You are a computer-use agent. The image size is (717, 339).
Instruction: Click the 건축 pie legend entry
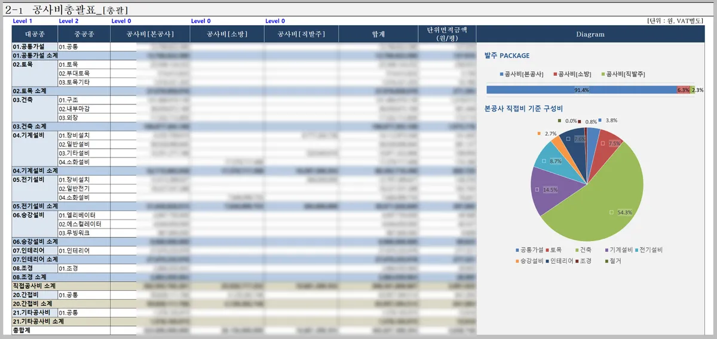coord(583,249)
